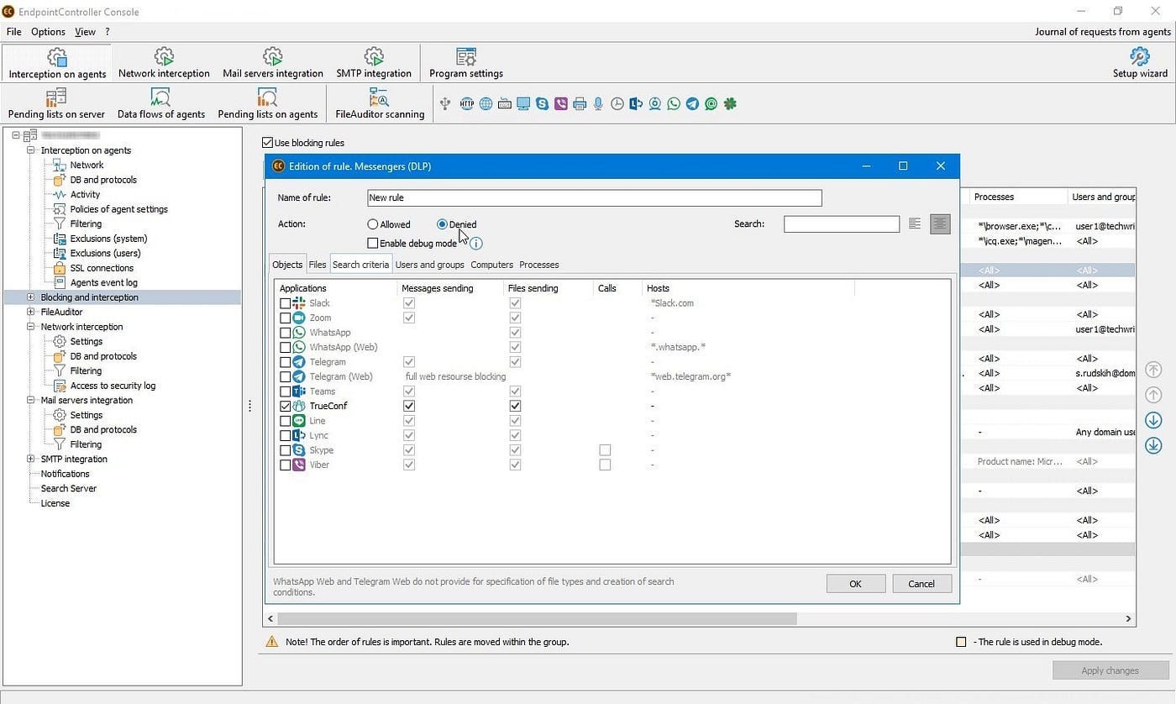Click the HTTP icon in toolbar
Viewport: 1176px width, 704px height.
(466, 104)
